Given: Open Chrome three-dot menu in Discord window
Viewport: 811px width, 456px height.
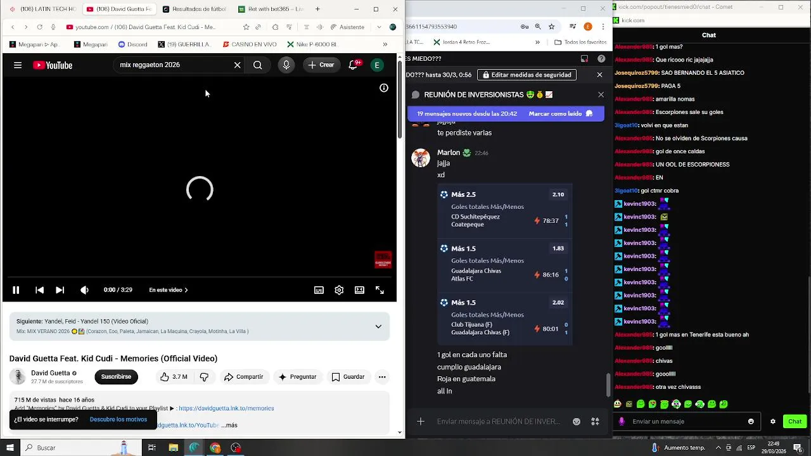Looking at the screenshot, I should tap(602, 27).
